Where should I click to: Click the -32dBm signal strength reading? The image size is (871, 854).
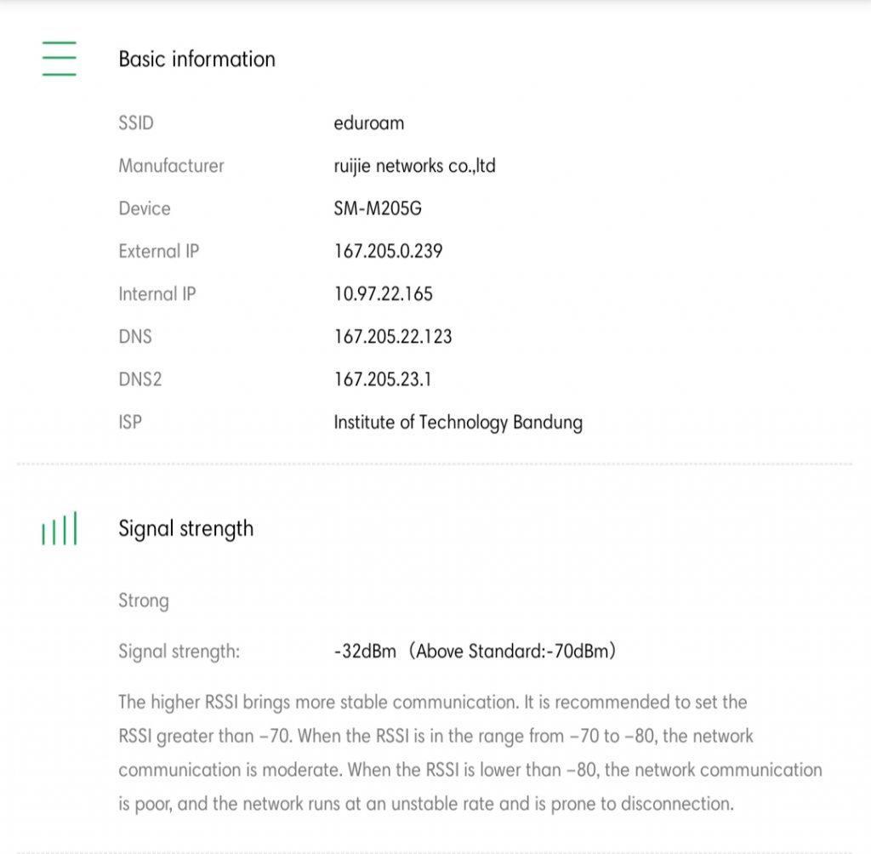365,652
